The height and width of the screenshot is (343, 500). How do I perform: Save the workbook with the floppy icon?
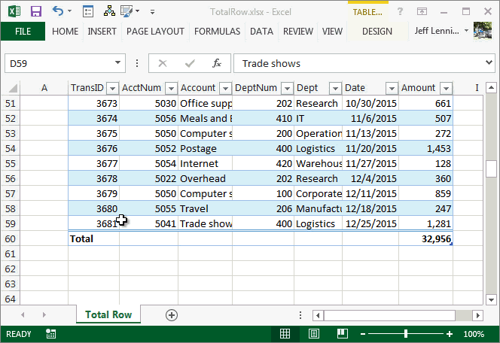click(x=36, y=11)
